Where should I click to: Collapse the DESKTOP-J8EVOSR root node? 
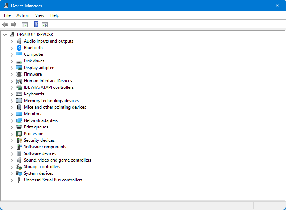coord(5,35)
